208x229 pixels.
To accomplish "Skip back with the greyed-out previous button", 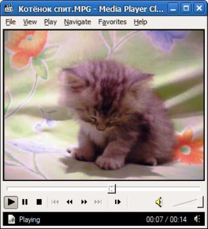I will [x=55, y=202].
